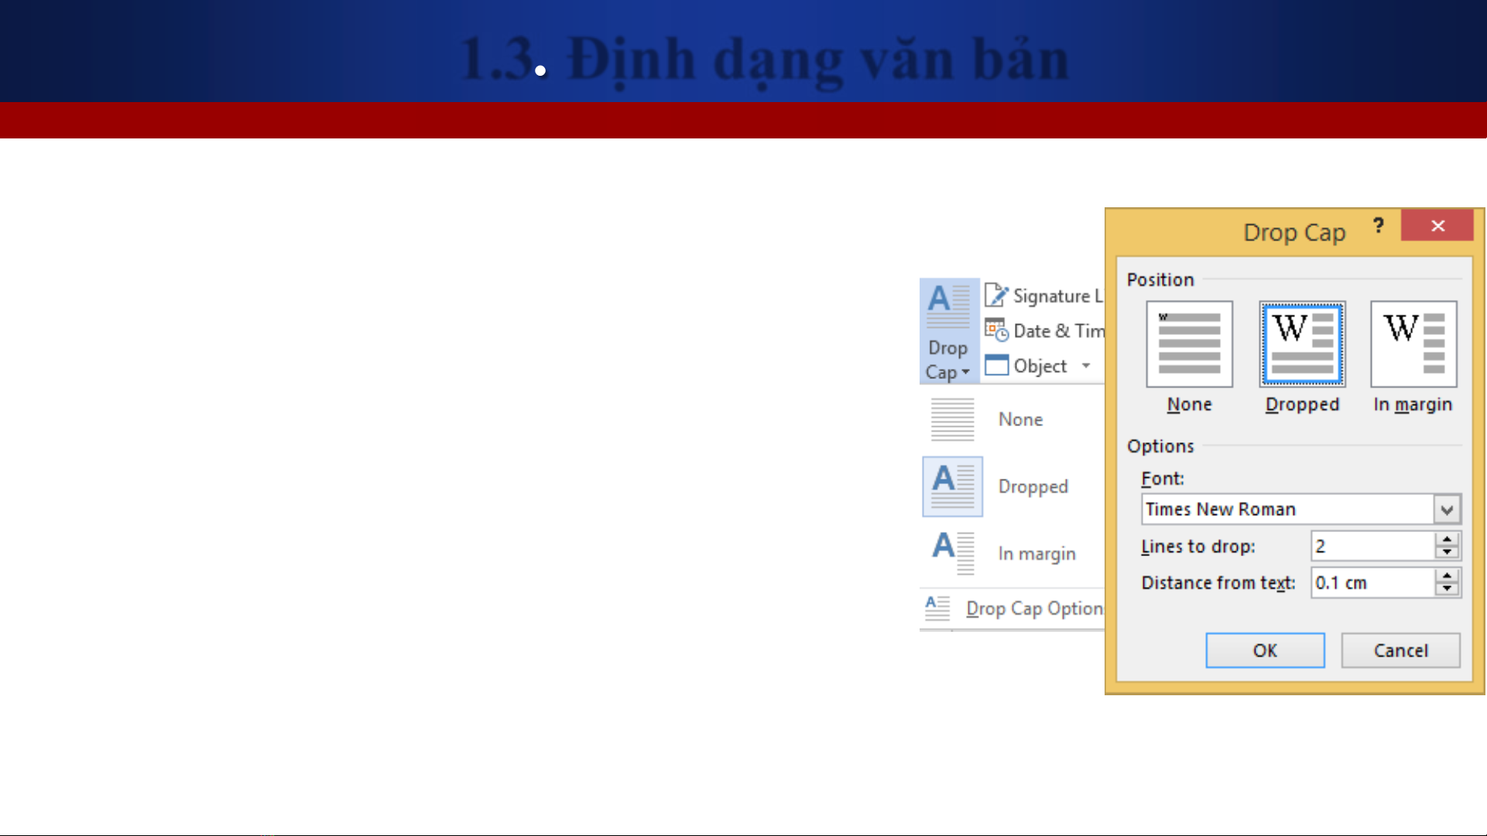1487x836 pixels.
Task: Click the Times New Roman font field
Action: click(x=1287, y=510)
